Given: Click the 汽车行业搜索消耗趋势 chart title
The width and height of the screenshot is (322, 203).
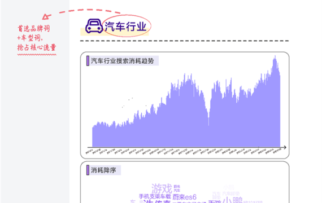Looking at the screenshot, I should [123, 61].
